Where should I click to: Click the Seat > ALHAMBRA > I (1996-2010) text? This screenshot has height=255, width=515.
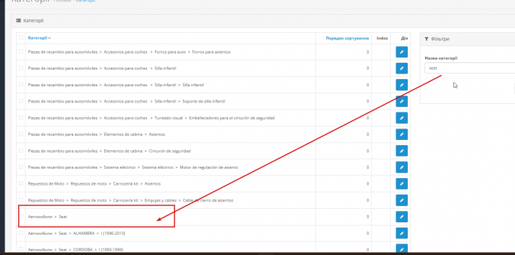click(x=76, y=234)
